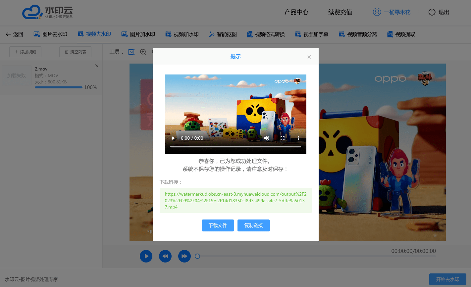Viewport: 471px width, 287px height.
Task: Play the dialog preview video
Action: tap(173, 138)
